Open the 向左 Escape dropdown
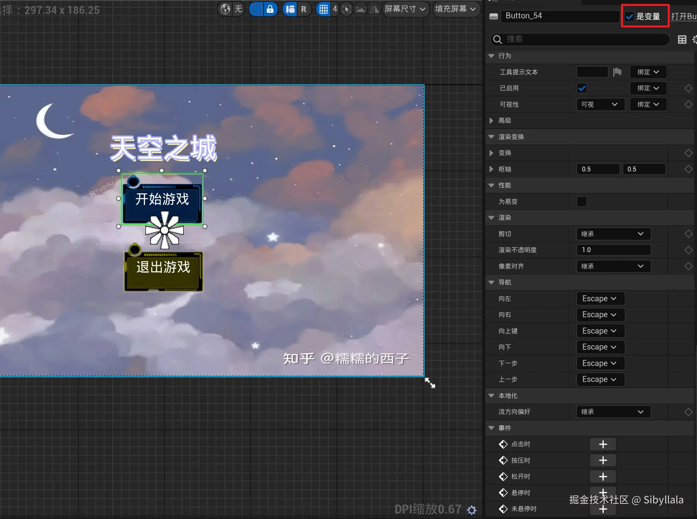The width and height of the screenshot is (697, 519). coord(600,298)
